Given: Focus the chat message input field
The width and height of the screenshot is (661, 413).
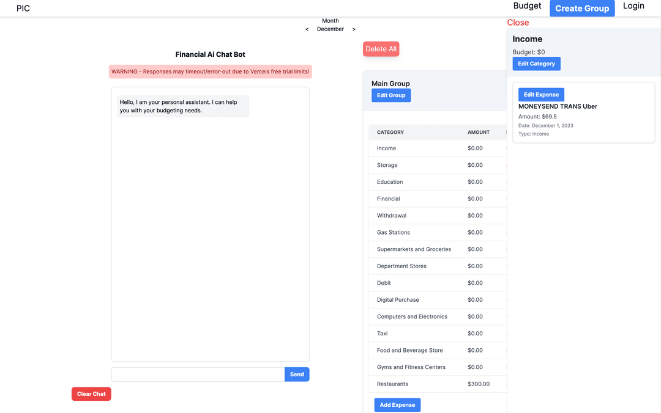Looking at the screenshot, I should pyautogui.click(x=198, y=375).
